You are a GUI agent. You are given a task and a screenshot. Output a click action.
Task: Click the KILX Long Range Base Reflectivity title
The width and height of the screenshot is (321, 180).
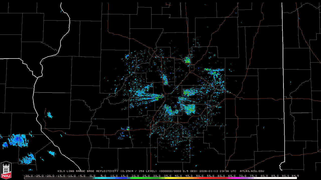click(88, 171)
